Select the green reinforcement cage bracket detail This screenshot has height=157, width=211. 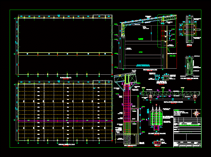(156, 119)
